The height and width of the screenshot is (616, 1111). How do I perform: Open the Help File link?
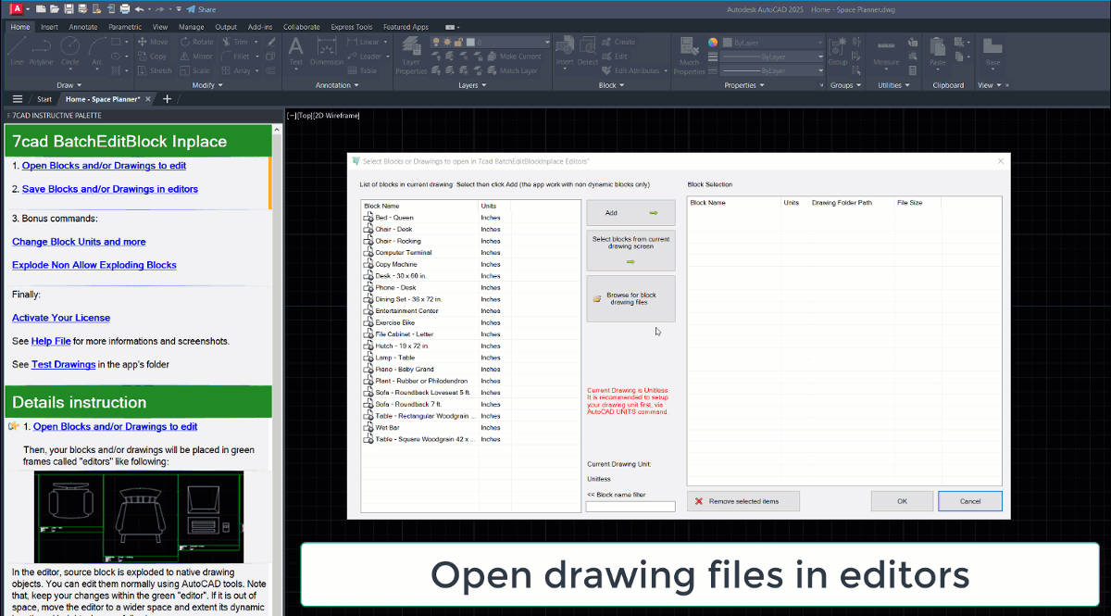[x=51, y=341]
